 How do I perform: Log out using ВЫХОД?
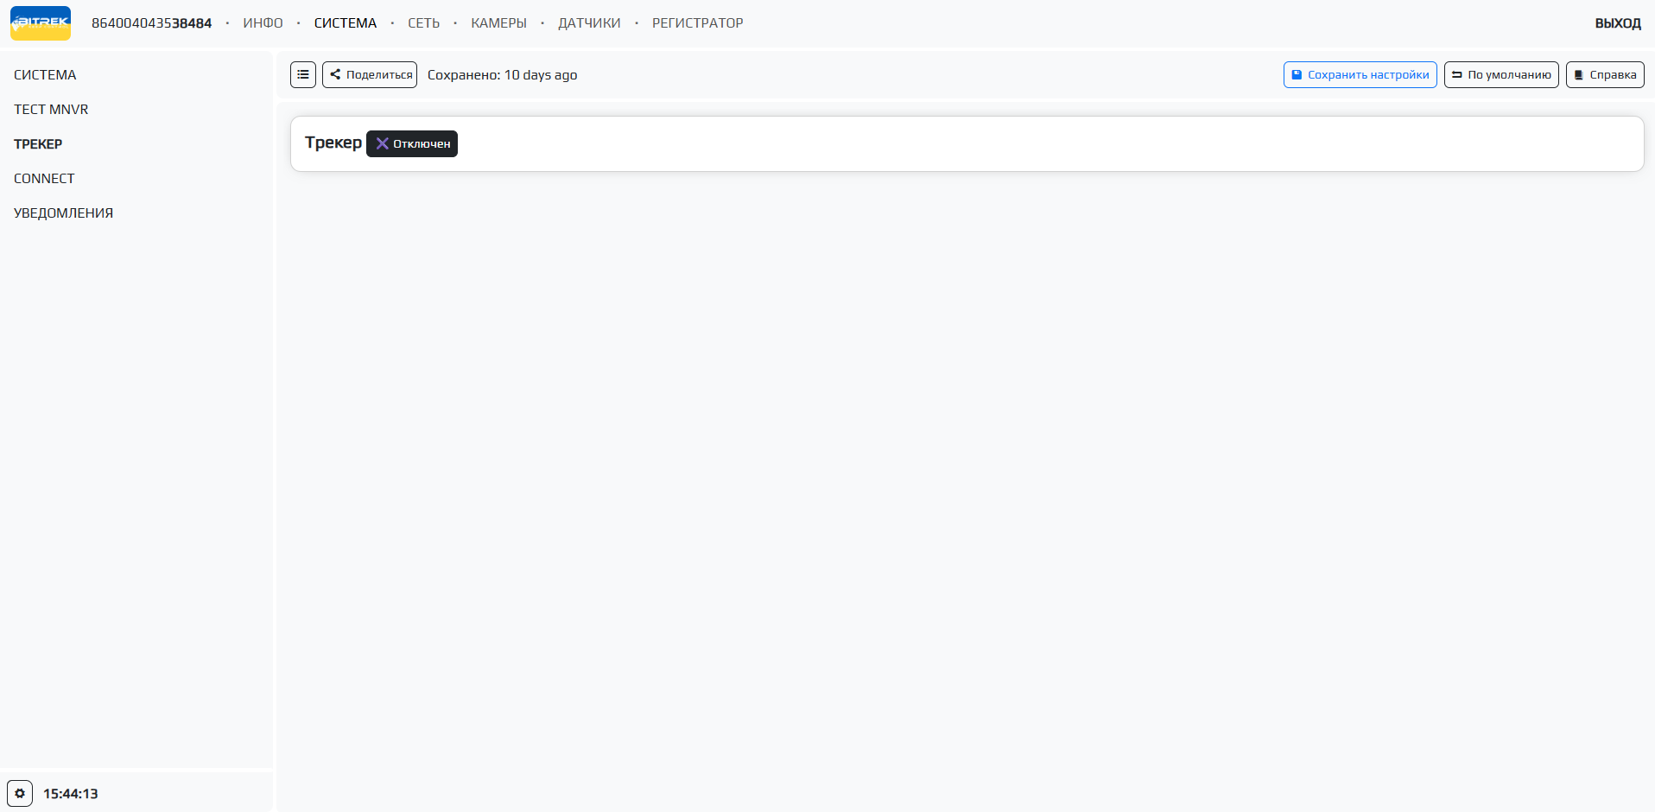pos(1617,23)
